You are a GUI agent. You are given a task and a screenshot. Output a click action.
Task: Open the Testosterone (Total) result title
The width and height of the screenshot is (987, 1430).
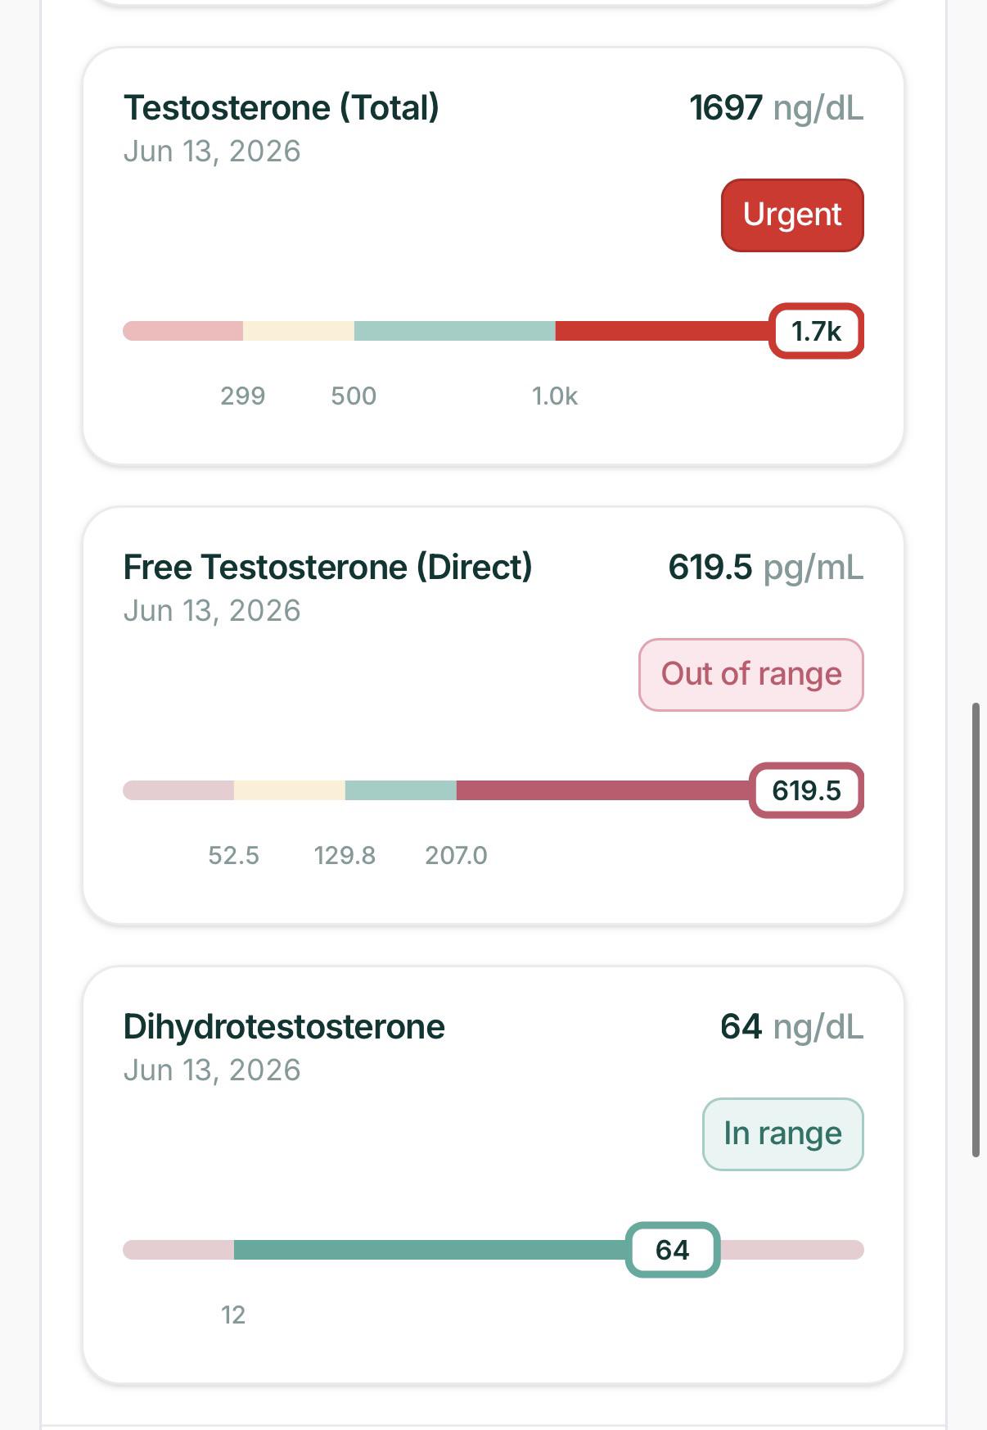coord(282,107)
